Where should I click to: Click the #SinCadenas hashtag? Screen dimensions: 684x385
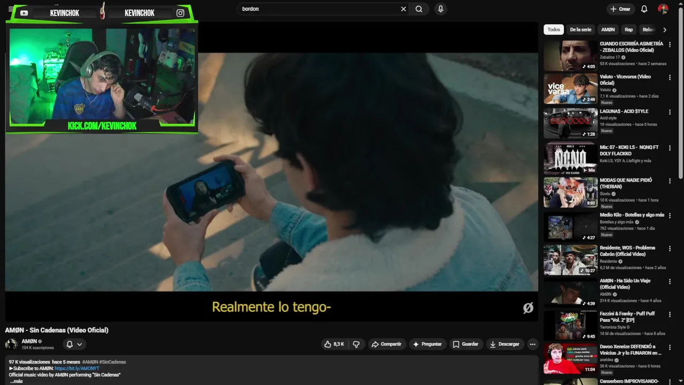[x=113, y=362]
